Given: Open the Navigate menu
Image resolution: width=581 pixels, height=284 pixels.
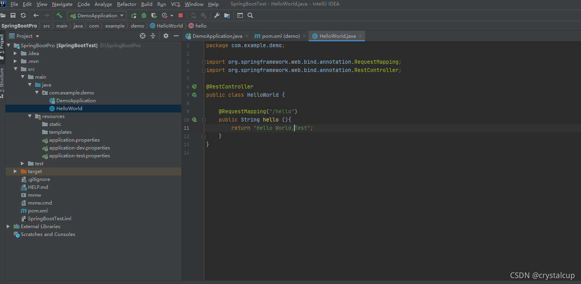Looking at the screenshot, I should (x=62, y=4).
